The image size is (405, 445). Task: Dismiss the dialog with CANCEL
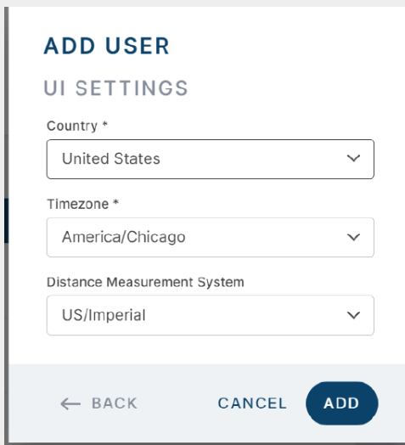252,403
